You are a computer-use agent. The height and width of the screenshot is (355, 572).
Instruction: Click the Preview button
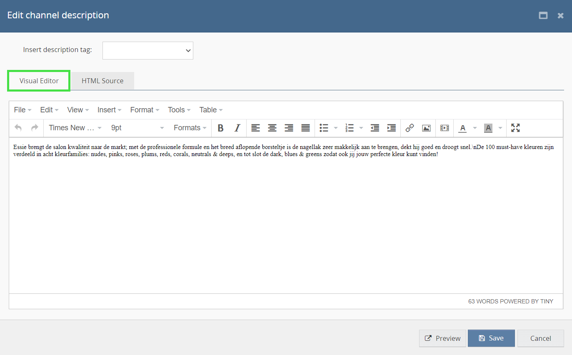click(442, 338)
